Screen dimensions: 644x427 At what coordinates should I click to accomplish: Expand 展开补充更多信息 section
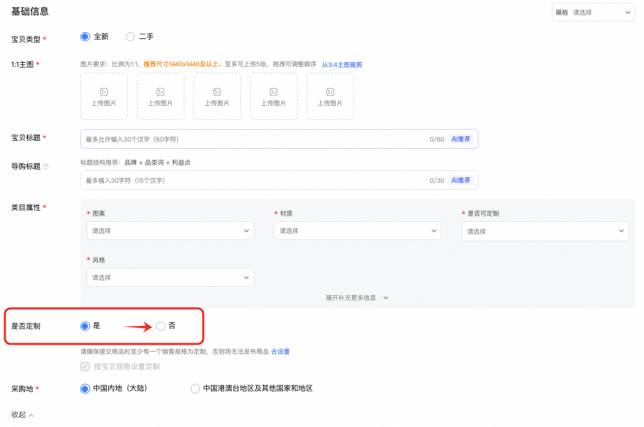356,298
